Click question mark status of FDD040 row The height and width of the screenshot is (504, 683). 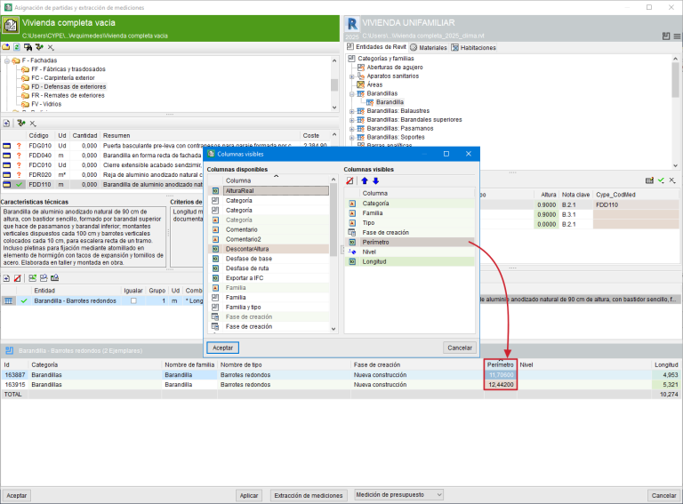point(19,156)
